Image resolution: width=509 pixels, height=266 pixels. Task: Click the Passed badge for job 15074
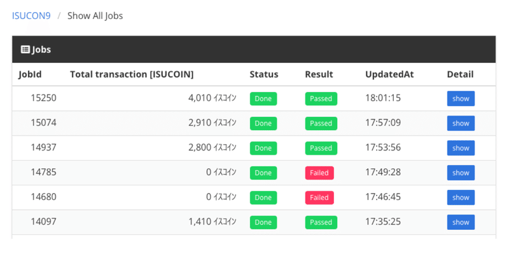tap(321, 123)
